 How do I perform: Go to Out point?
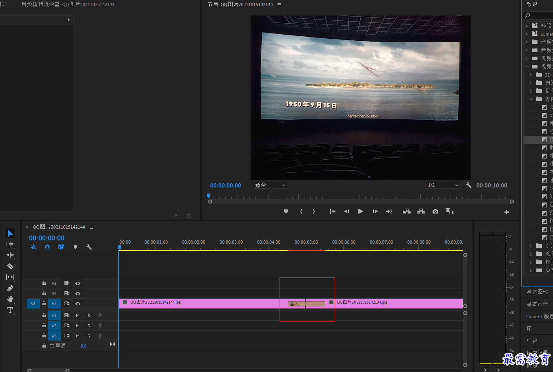tap(389, 211)
